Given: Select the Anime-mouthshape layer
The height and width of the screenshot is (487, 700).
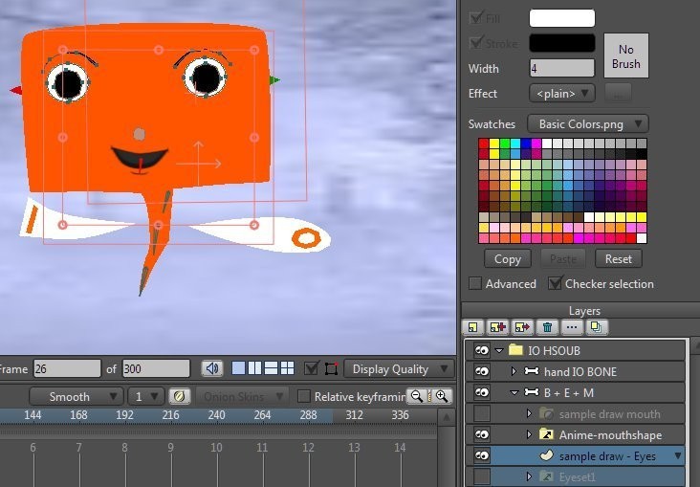Looking at the screenshot, I should point(610,434).
